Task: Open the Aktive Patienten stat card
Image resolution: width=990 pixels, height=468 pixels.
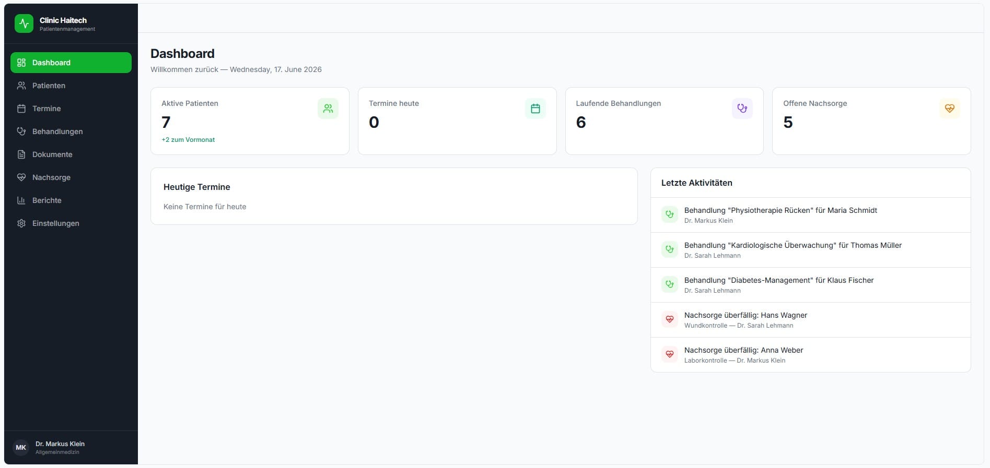Action: tap(250, 121)
